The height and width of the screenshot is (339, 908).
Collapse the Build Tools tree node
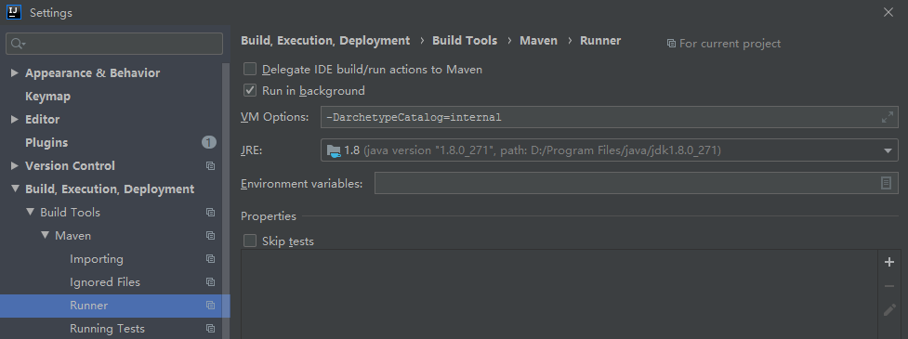(30, 213)
